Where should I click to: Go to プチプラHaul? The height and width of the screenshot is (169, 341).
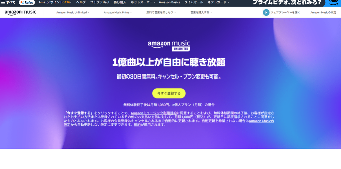[100, 2]
